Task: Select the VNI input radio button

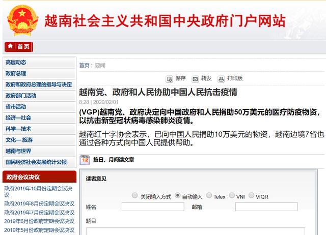Action: (232, 195)
